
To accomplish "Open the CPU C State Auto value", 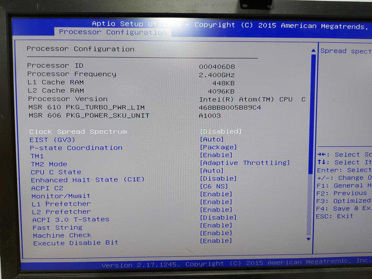I will coord(212,171).
